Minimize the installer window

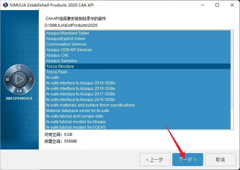pos(203,5)
